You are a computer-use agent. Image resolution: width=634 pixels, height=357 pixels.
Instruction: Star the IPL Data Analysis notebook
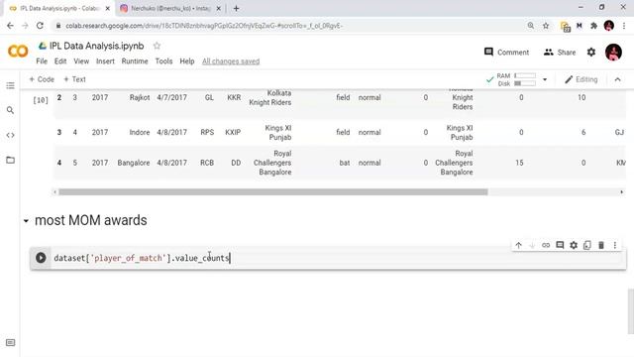(x=157, y=46)
